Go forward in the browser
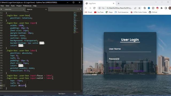This screenshot has height=96, width=171. [90, 8]
